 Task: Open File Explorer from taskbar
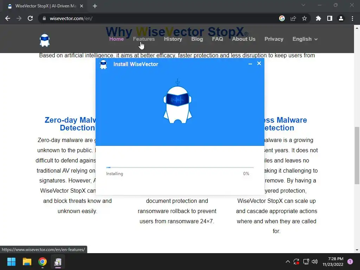point(27,262)
